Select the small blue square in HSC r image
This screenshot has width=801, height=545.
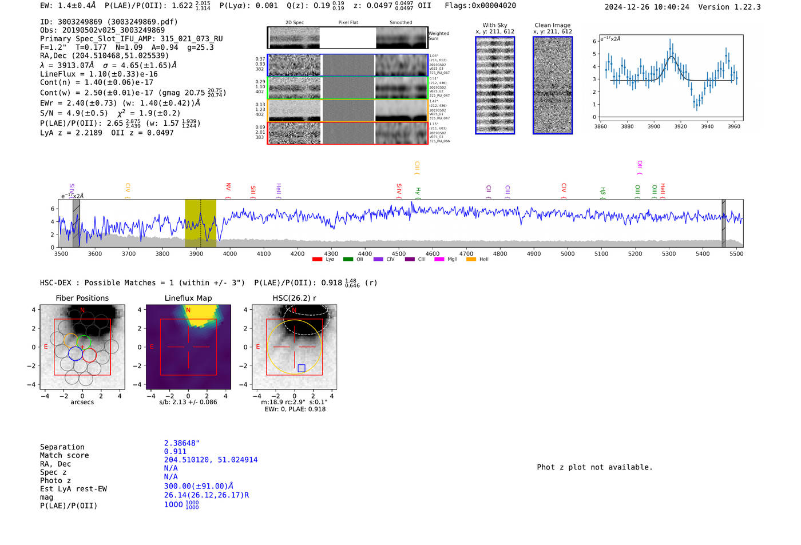(302, 368)
